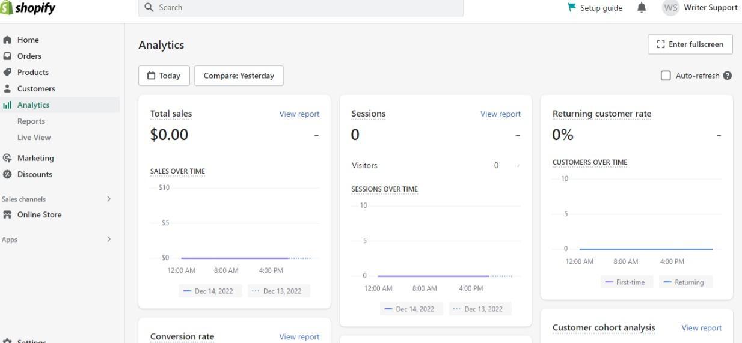Click the Shopify logo icon
Screen dimensions: 742x343
point(6,8)
